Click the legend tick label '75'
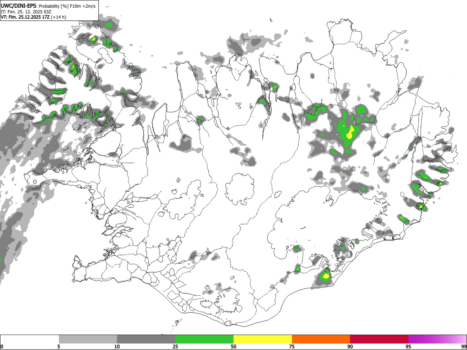 click(x=292, y=346)
